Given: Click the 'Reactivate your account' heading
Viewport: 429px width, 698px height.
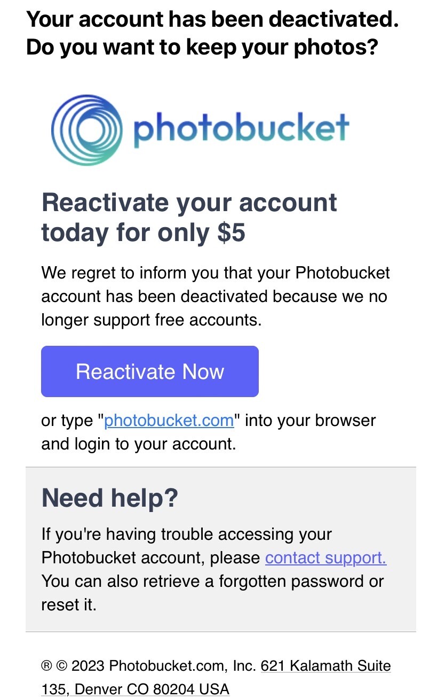Looking at the screenshot, I should click(x=189, y=203).
